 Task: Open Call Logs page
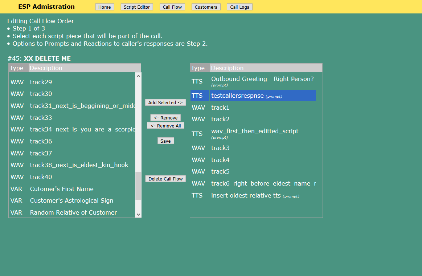(239, 7)
